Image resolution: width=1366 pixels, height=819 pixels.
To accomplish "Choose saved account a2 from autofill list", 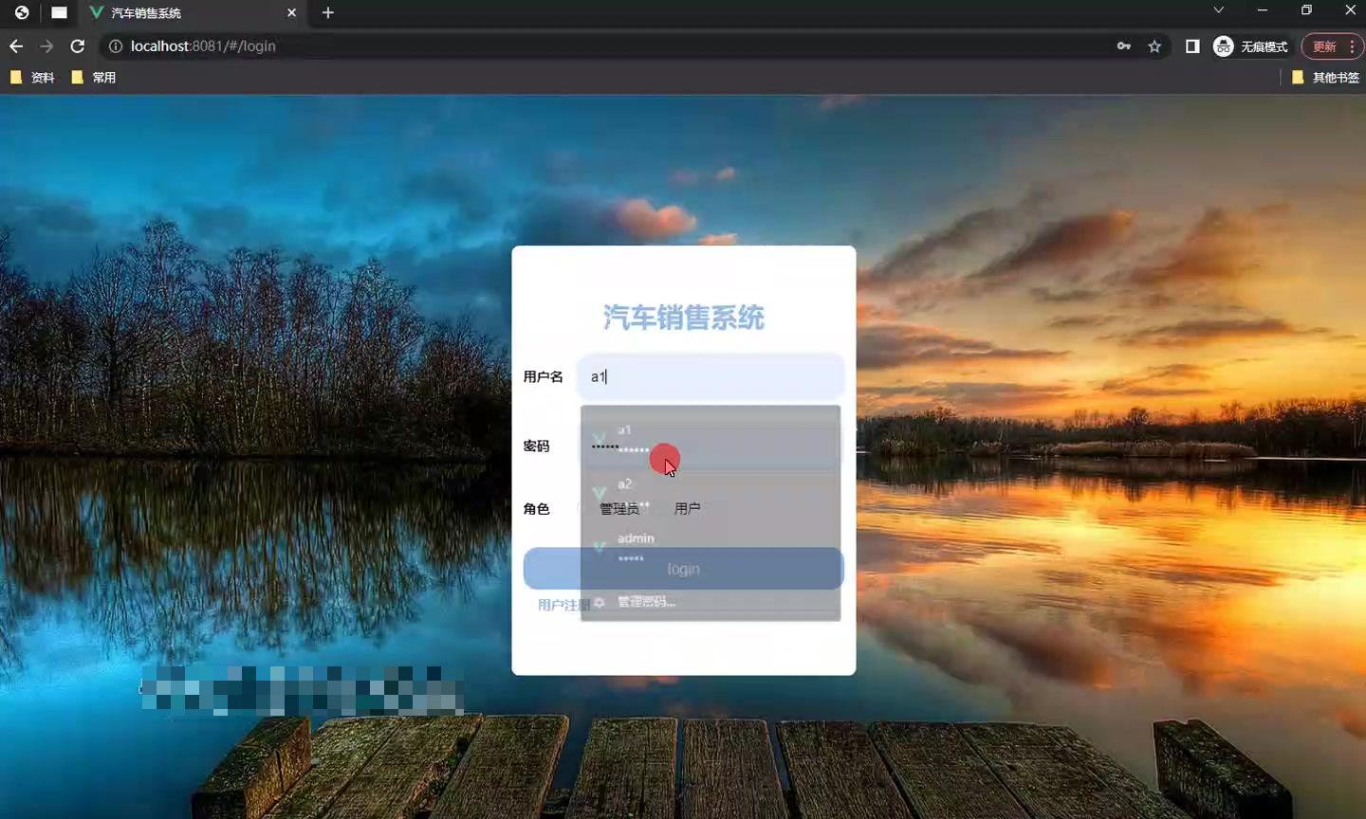I will point(711,494).
